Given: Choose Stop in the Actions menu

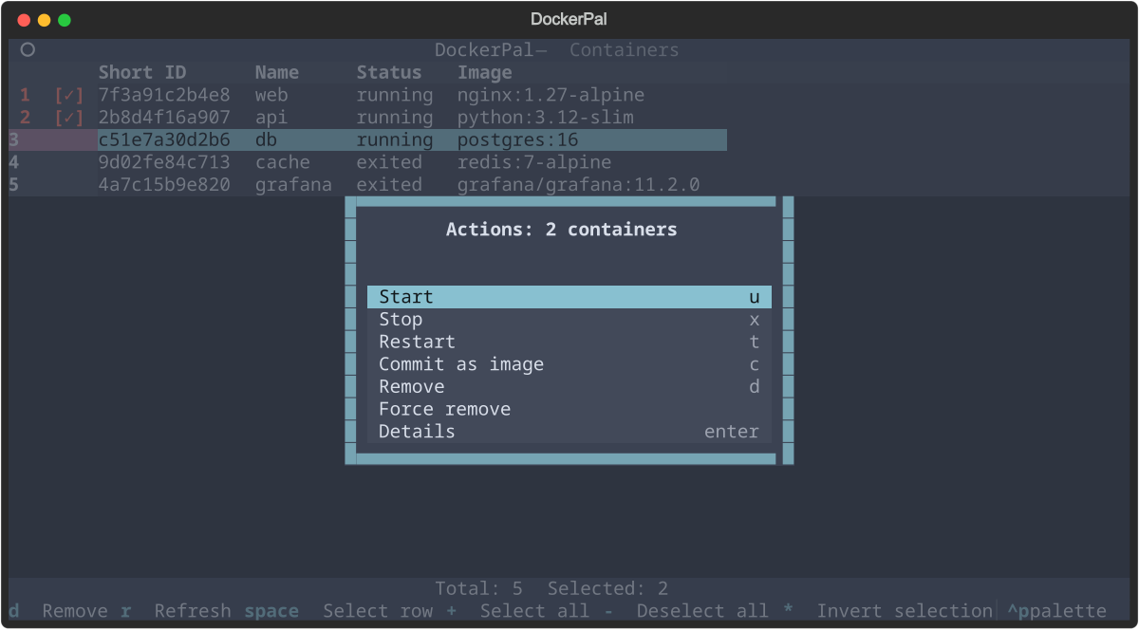Looking at the screenshot, I should pos(569,320).
